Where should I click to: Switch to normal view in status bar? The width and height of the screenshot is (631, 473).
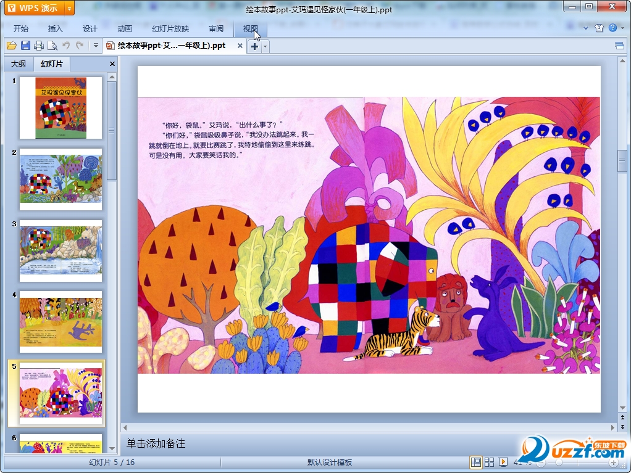click(475, 463)
